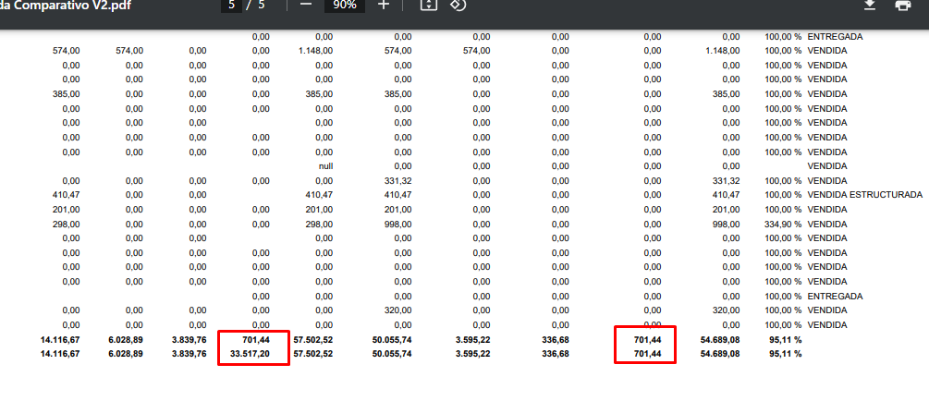Select the highlighted 33.517,20 total value
929x401 pixels.
(x=251, y=354)
